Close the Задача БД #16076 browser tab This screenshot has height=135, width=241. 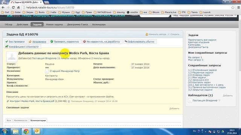(x=41, y=2)
